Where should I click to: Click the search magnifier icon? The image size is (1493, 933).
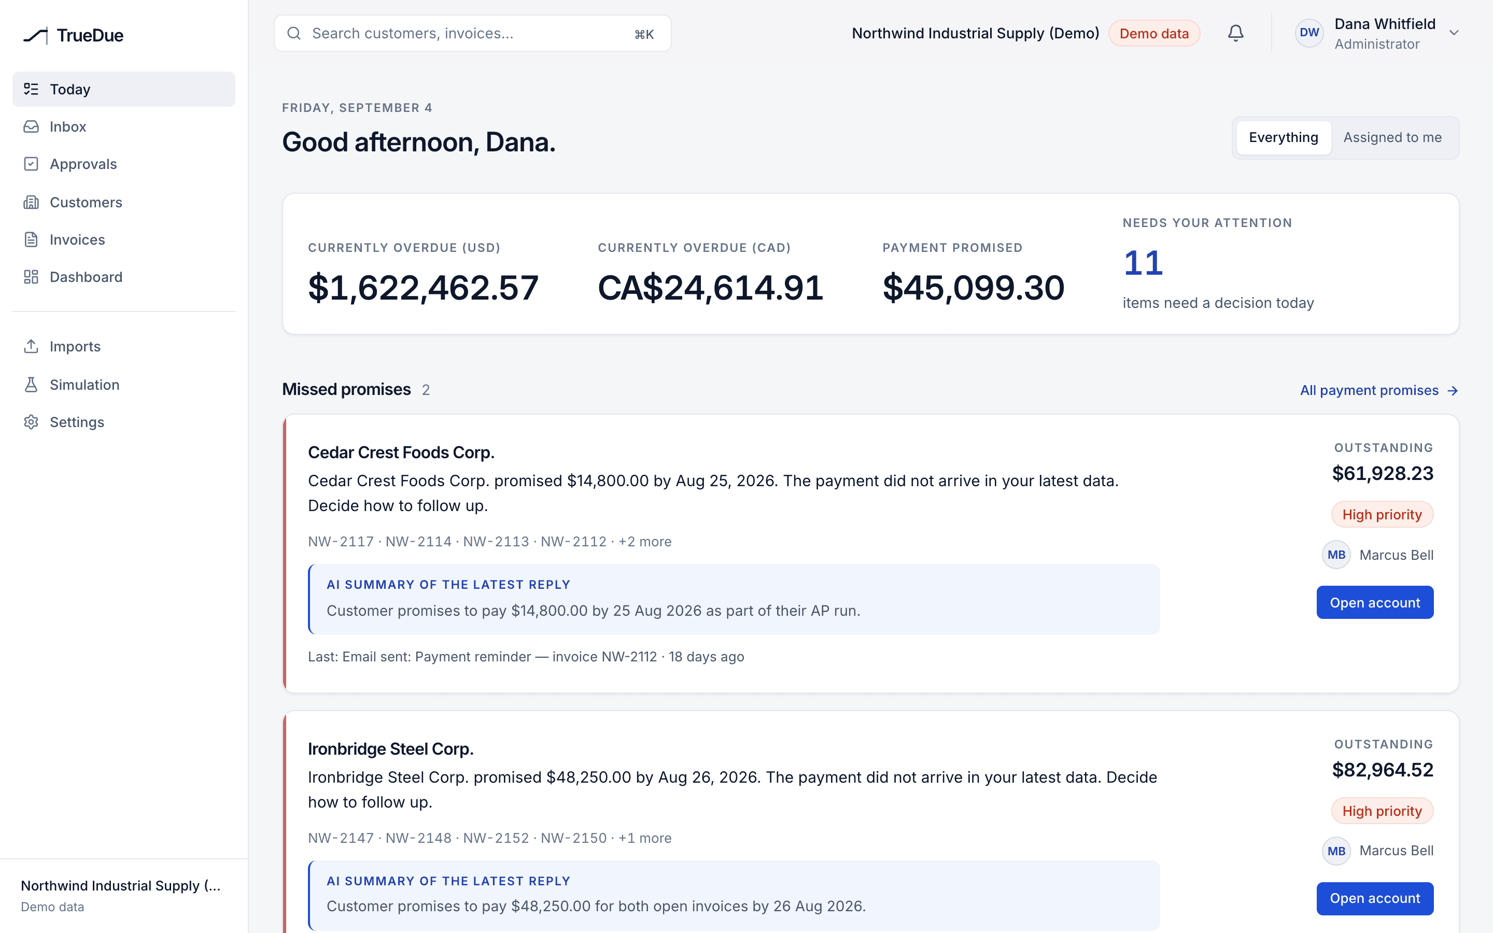click(x=294, y=33)
